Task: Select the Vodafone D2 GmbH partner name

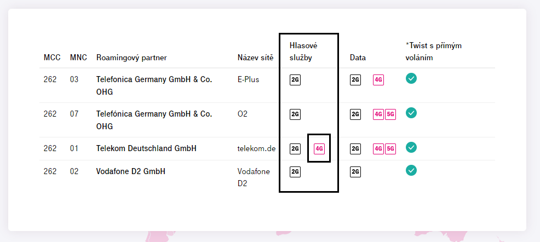Action: tap(130, 171)
